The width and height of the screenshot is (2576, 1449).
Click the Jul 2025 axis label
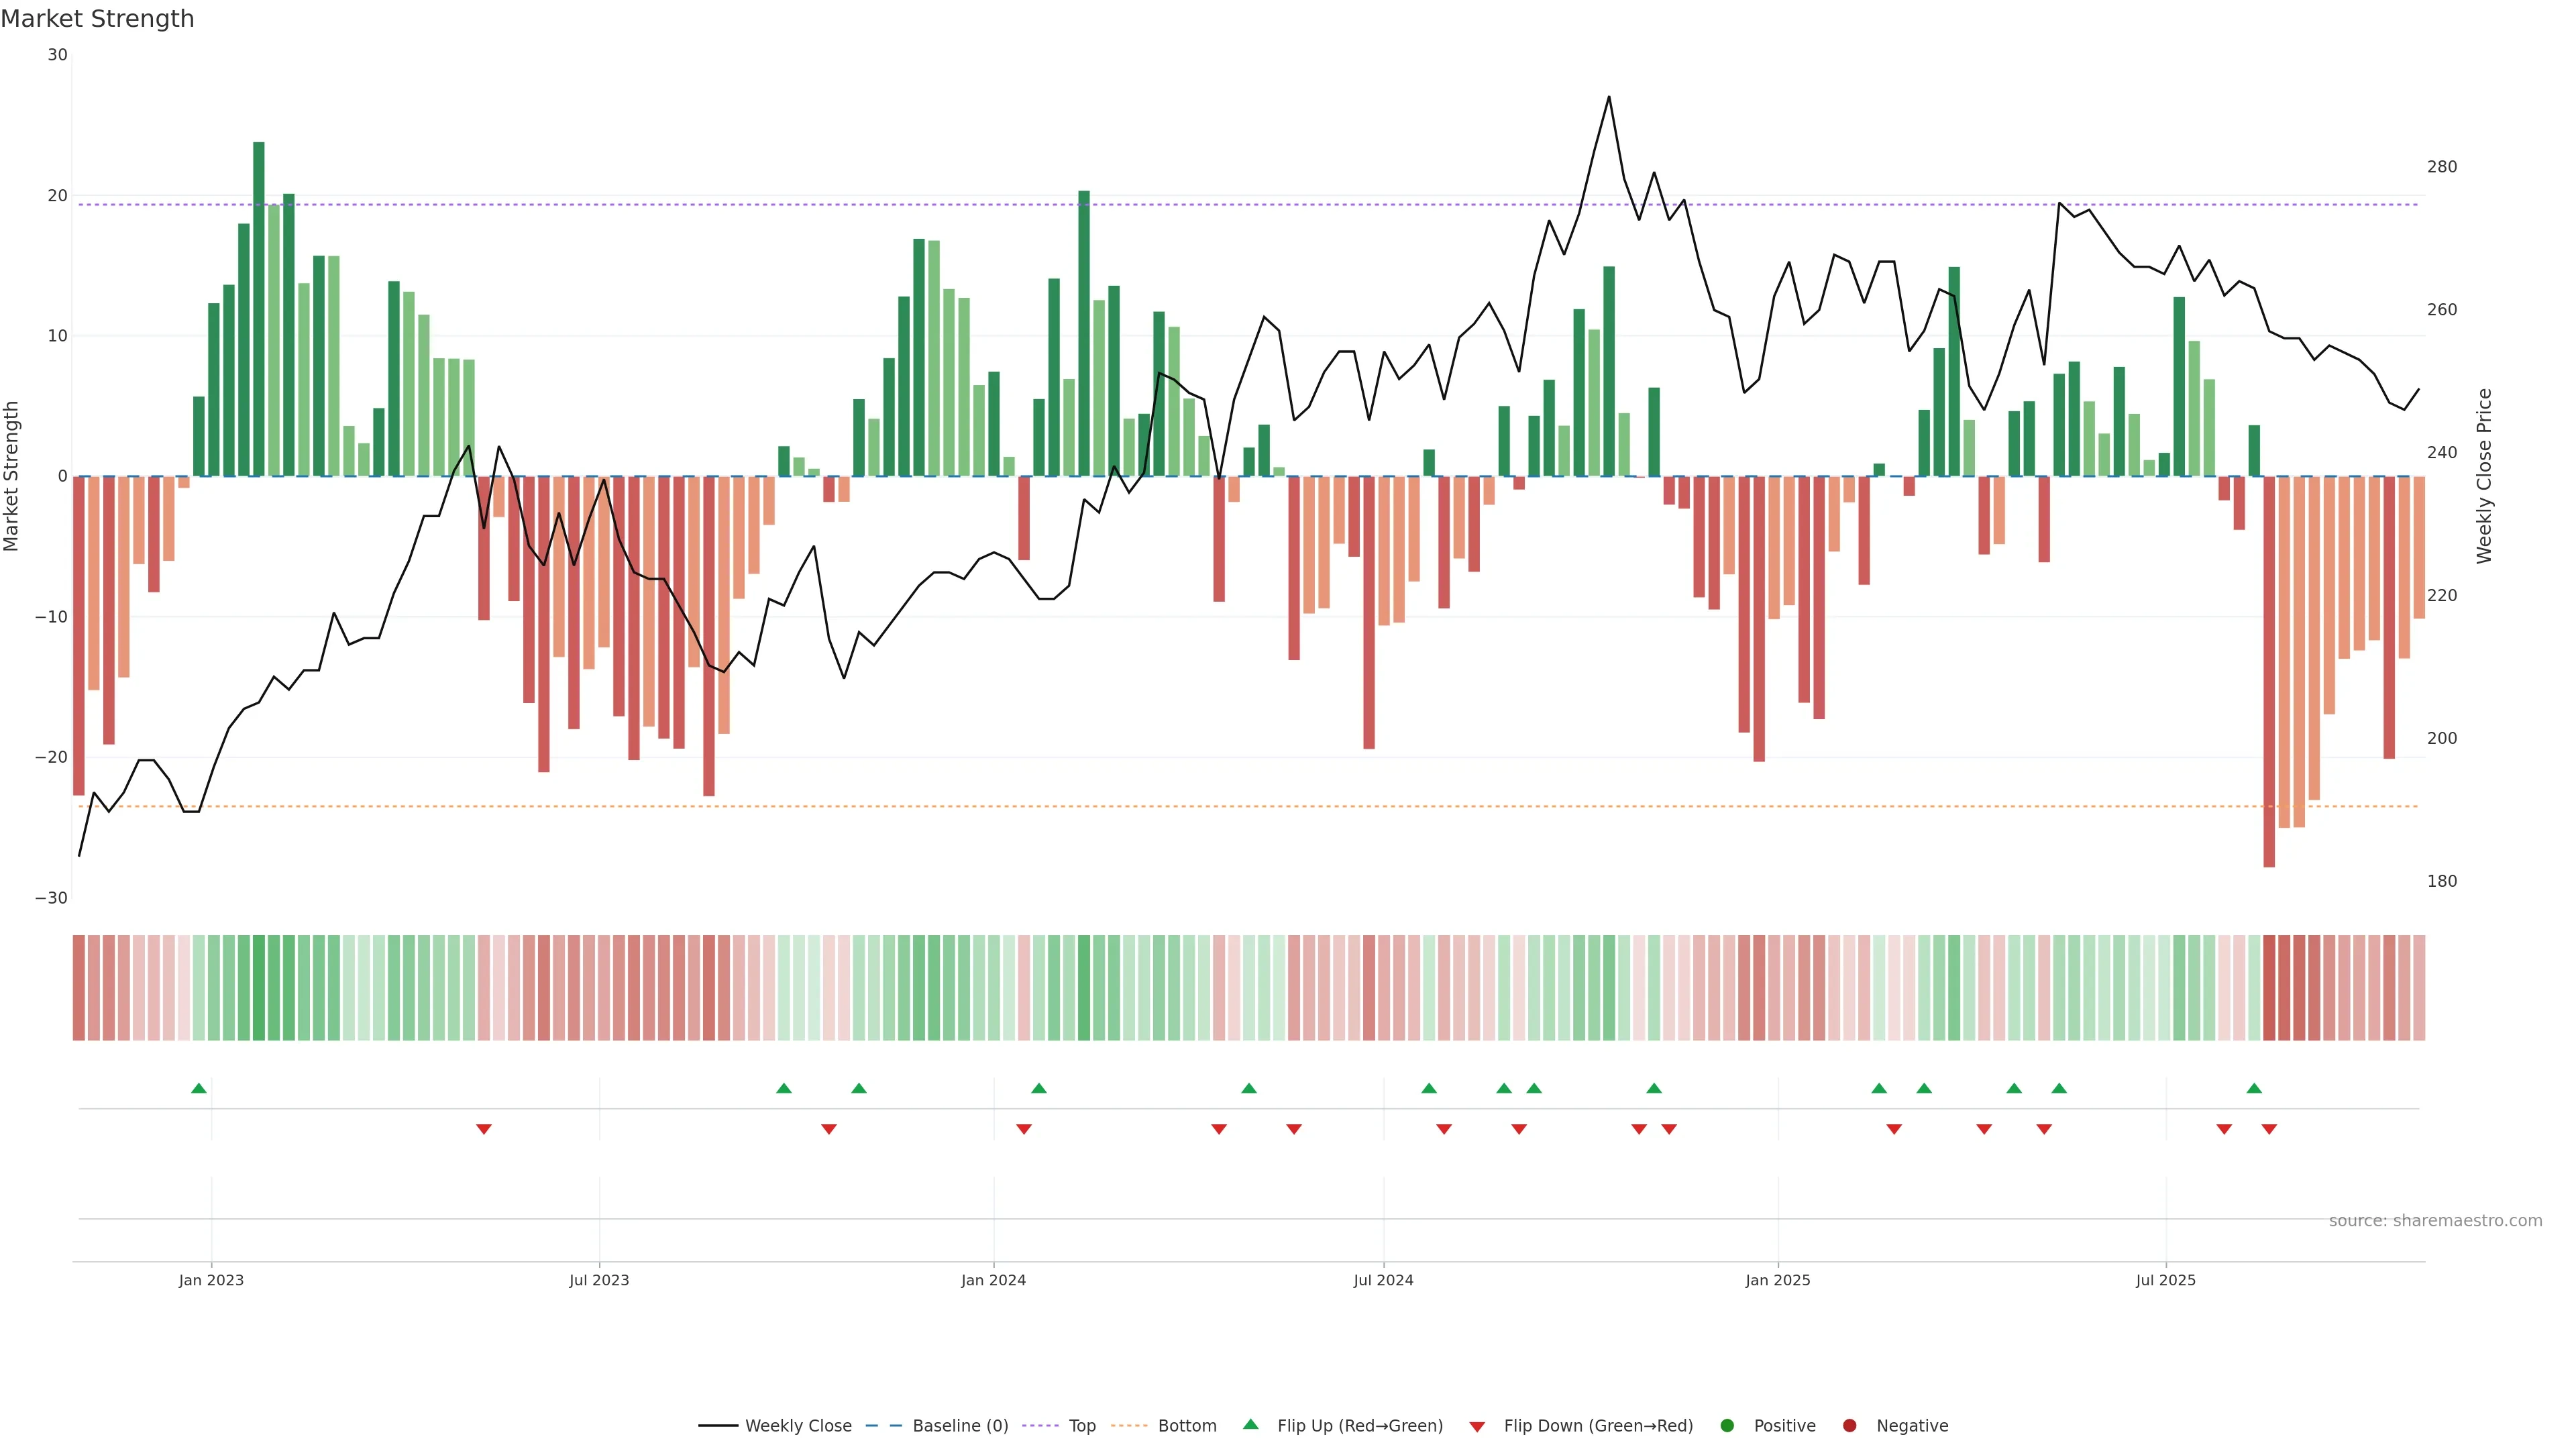[2165, 1280]
